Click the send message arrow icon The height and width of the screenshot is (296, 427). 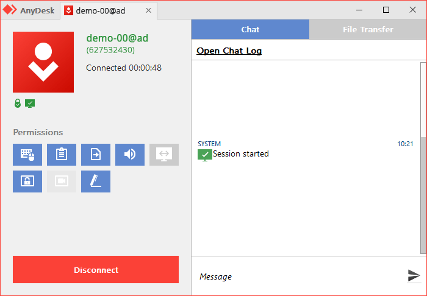tap(414, 276)
